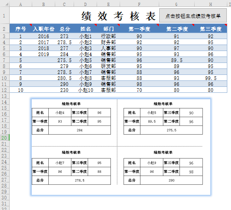The width and height of the screenshot is (231, 210).
Task: Click the name cell 小赵6
Action: [x=85, y=66]
